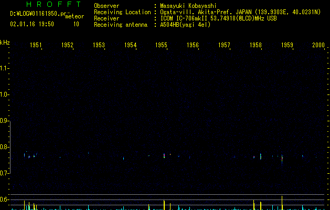Image resolution: width=330 pixels, height=210 pixels.
Task: Click receiver value ICOM IC-706mkII
Action: pyautogui.click(x=184, y=18)
